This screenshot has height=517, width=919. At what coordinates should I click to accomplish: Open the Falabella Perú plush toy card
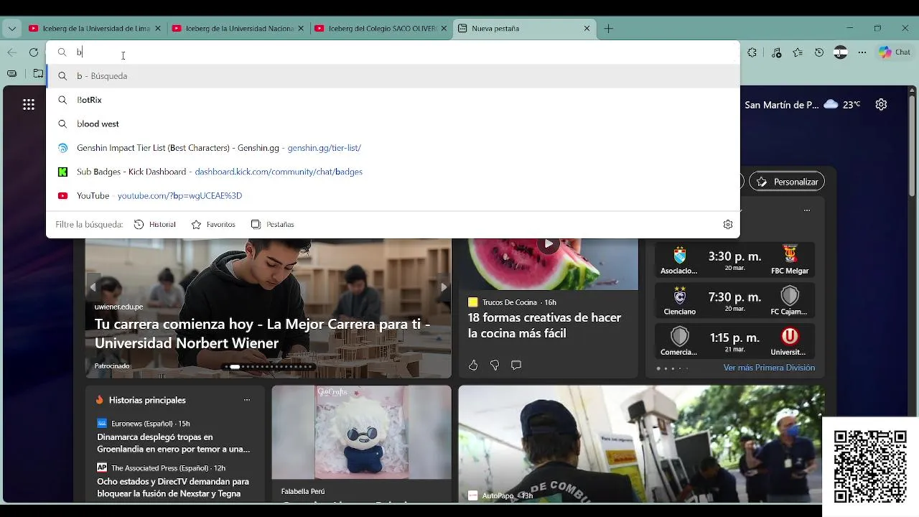tap(361, 444)
